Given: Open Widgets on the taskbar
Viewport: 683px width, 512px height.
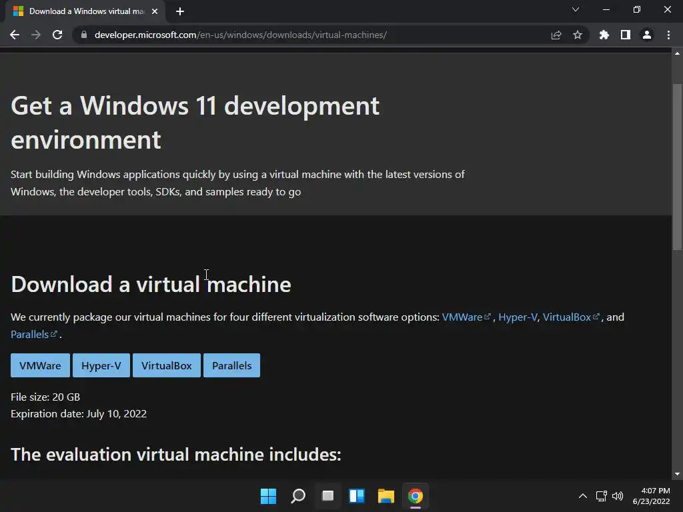Looking at the screenshot, I should 357,496.
